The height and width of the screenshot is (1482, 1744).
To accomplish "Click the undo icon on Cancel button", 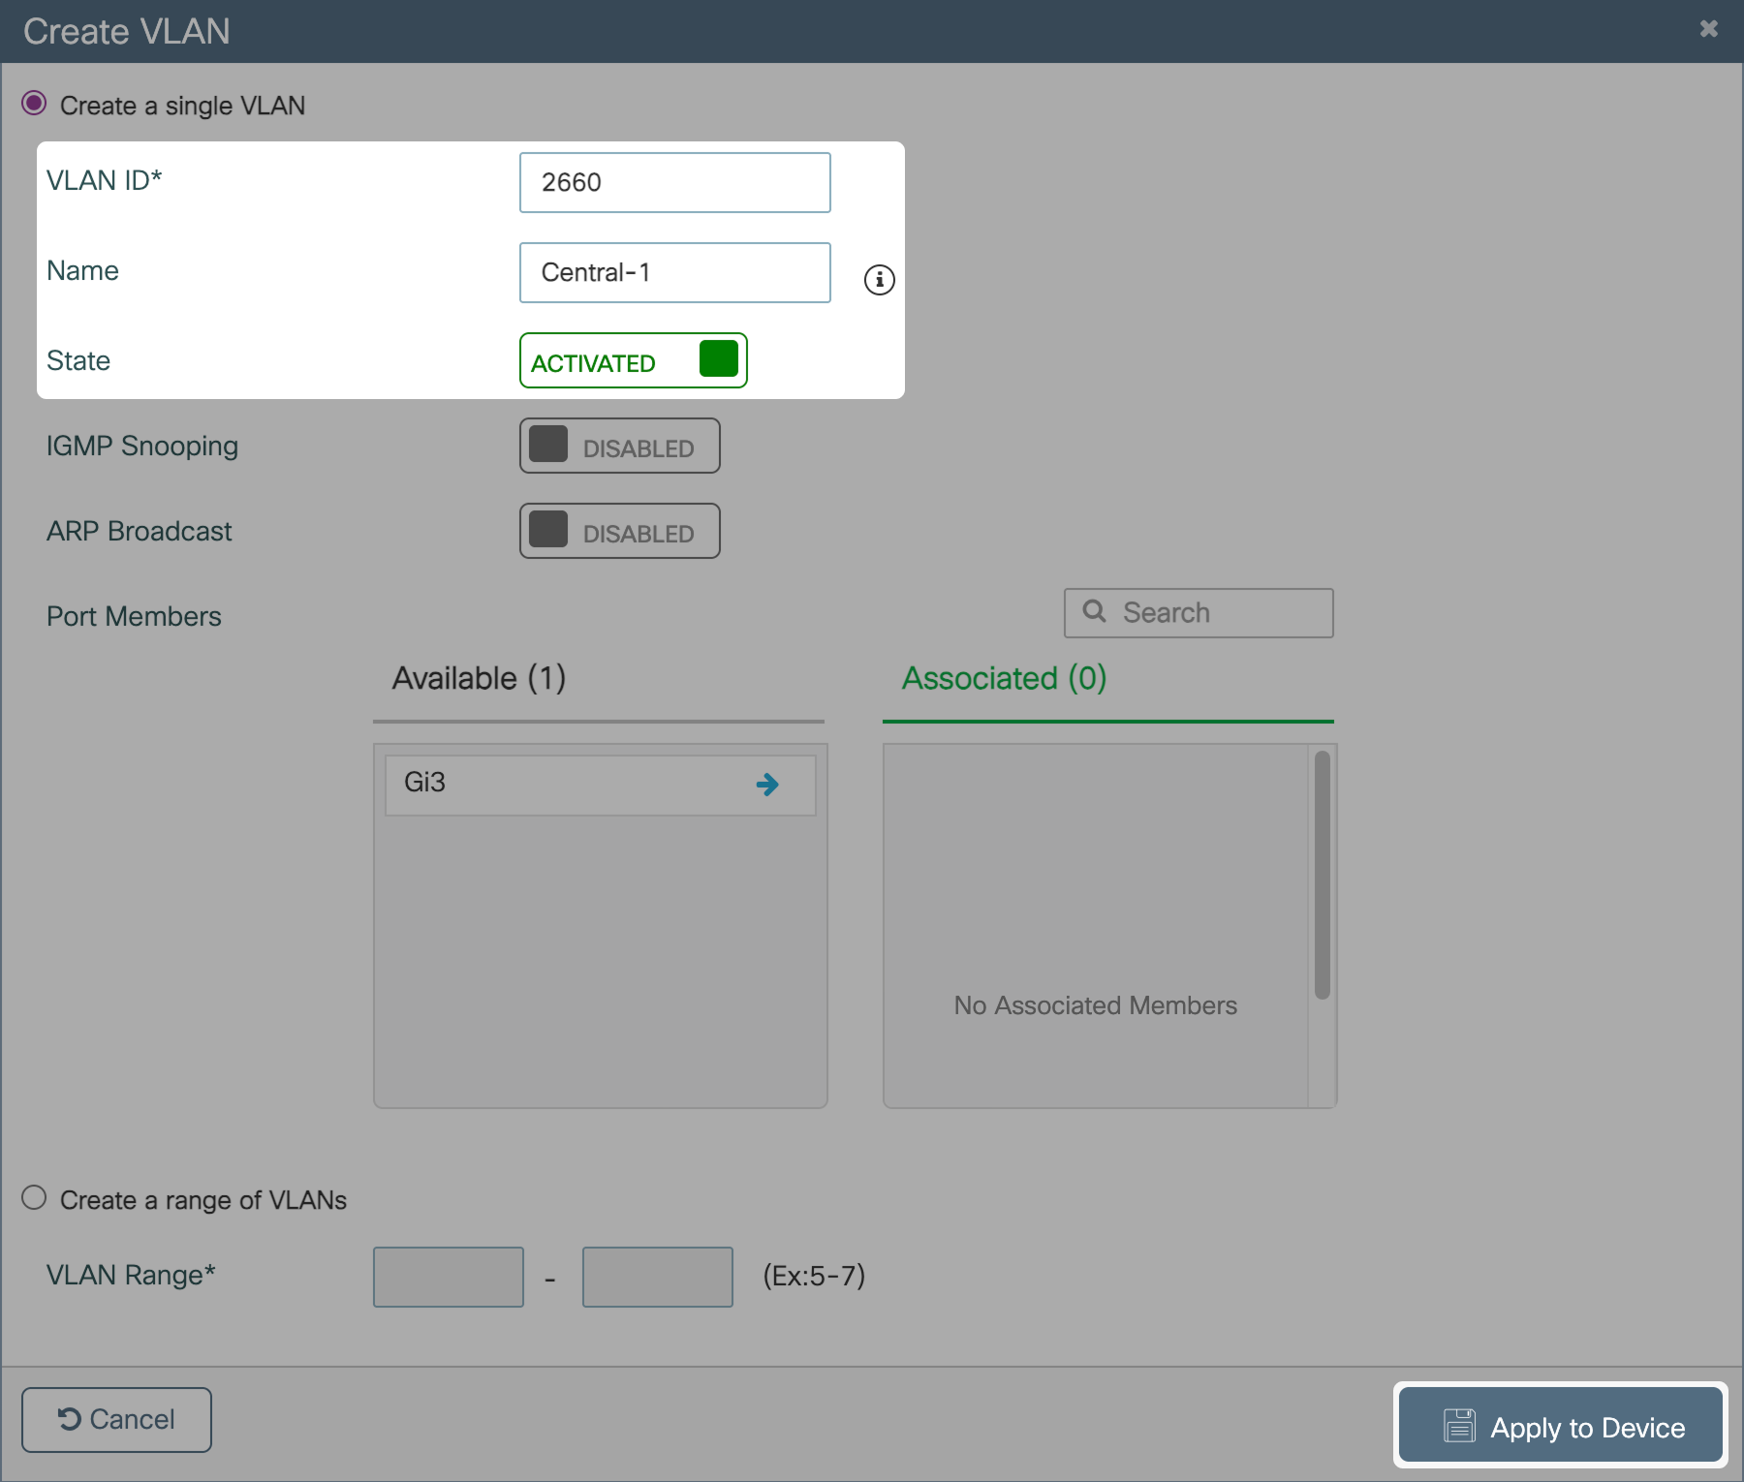I will [69, 1419].
